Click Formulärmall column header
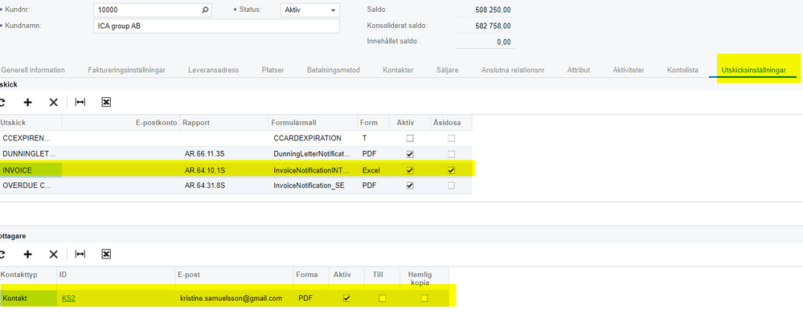This screenshot has width=803, height=313. [x=313, y=123]
